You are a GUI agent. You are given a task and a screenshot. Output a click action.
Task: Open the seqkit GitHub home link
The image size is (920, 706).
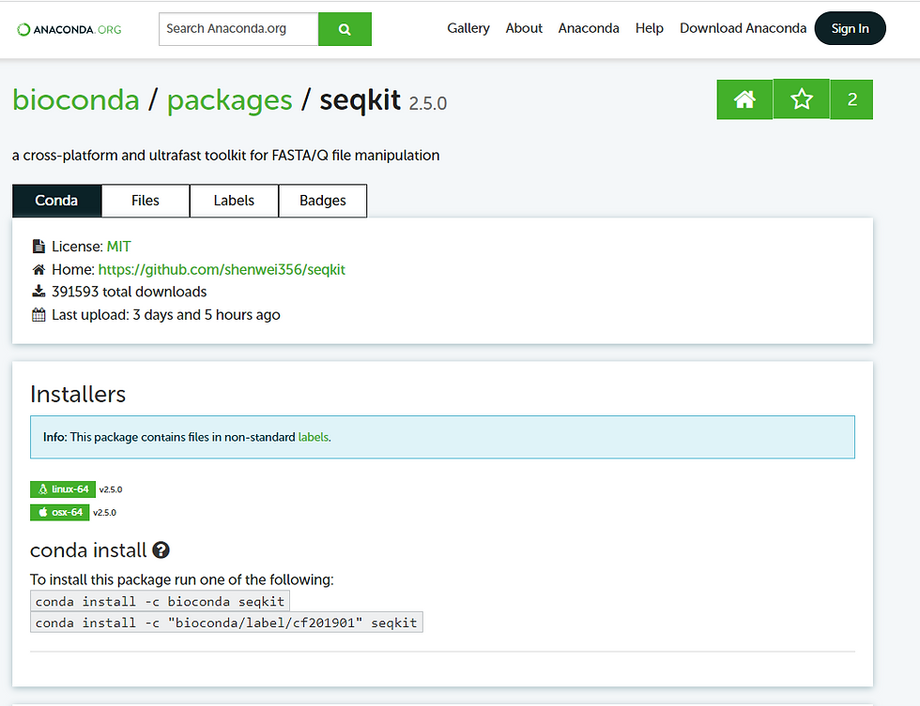pyautogui.click(x=222, y=270)
